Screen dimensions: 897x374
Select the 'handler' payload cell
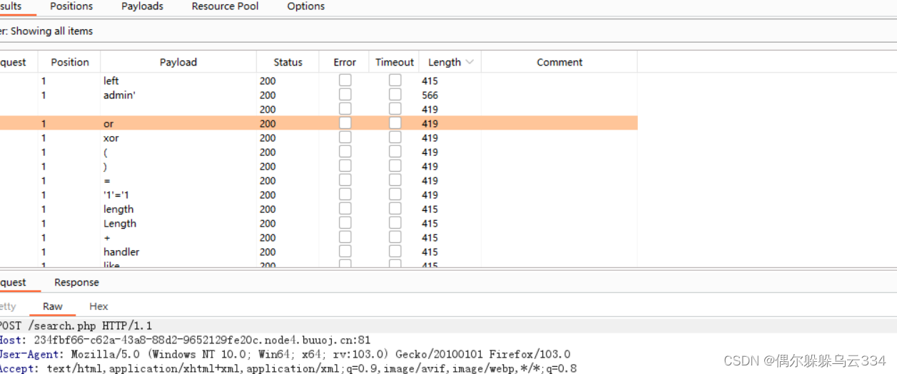pos(178,251)
